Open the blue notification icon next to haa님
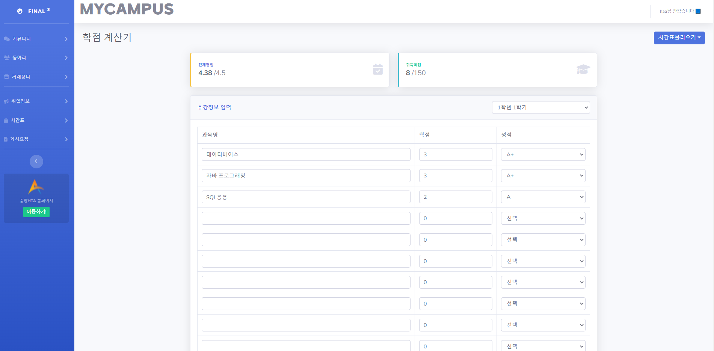The width and height of the screenshot is (714, 351). coord(698,11)
